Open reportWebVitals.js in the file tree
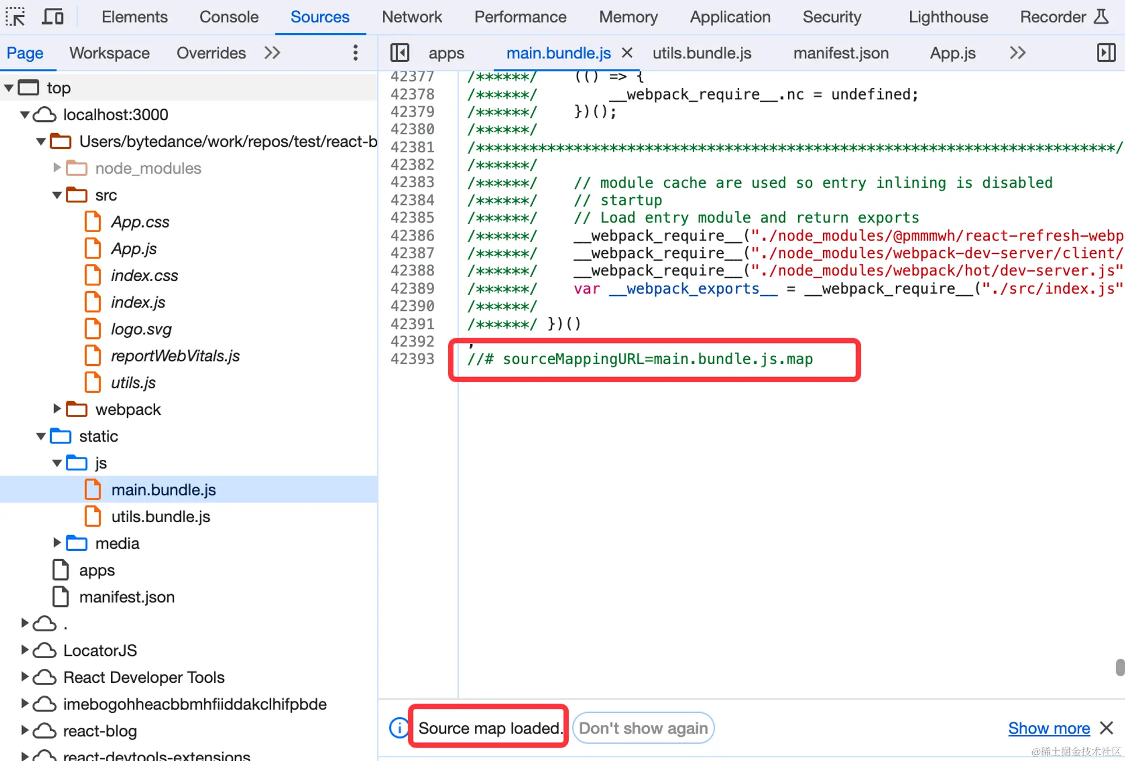1125x761 pixels. pos(174,356)
